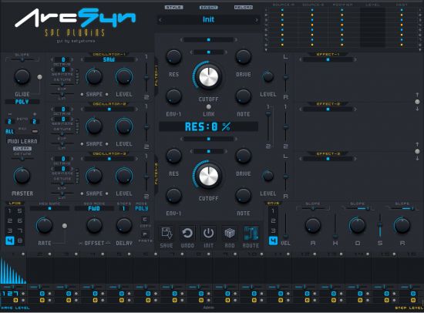
Task: Toggle the filter Link button
Action: pyautogui.click(x=208, y=107)
